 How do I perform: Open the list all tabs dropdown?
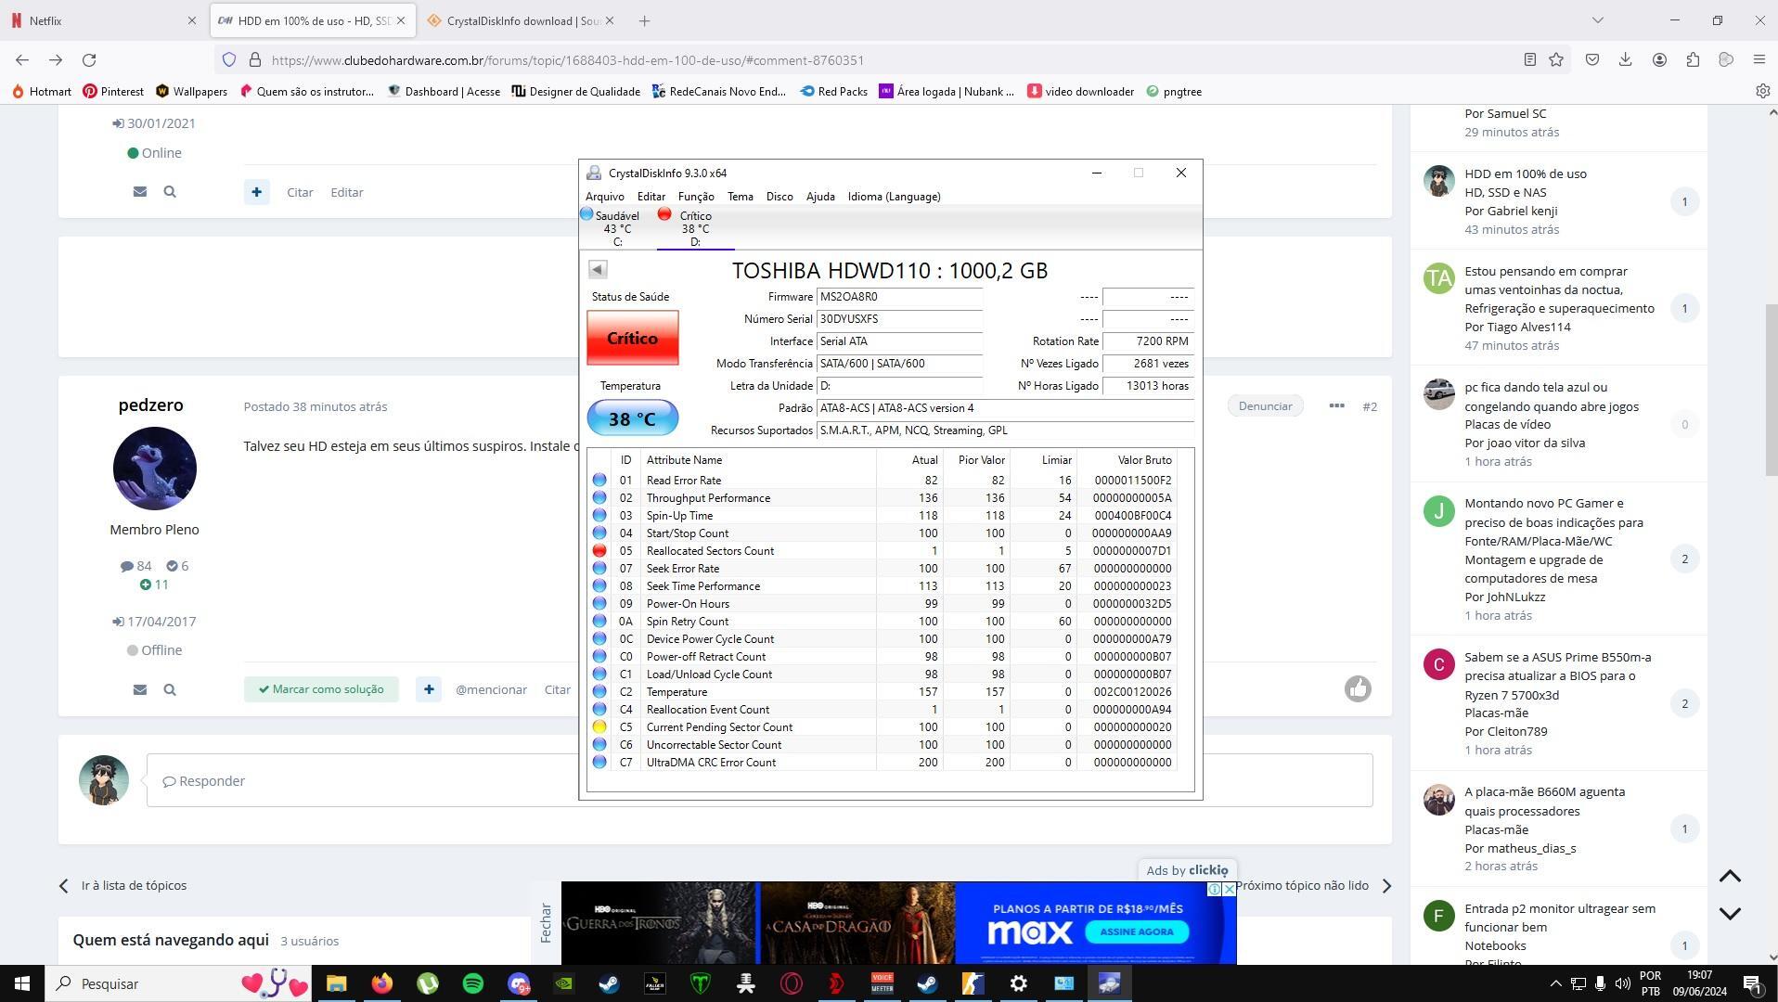coord(1598,20)
